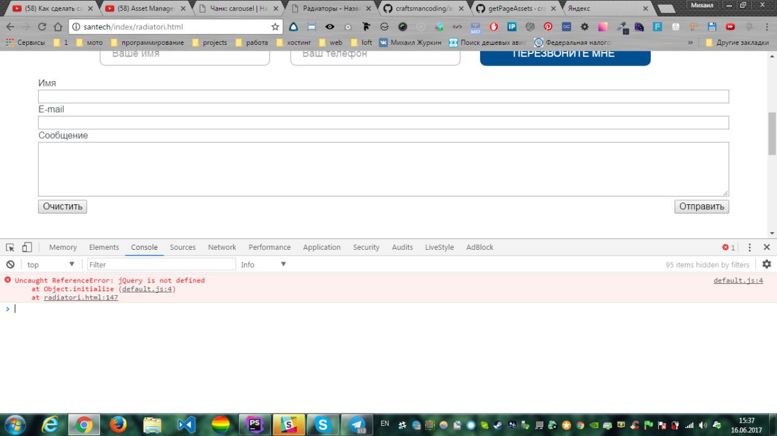Image resolution: width=777 pixels, height=436 pixels.
Task: Click the page vertical scrollbar thumb
Action: pos(772,133)
